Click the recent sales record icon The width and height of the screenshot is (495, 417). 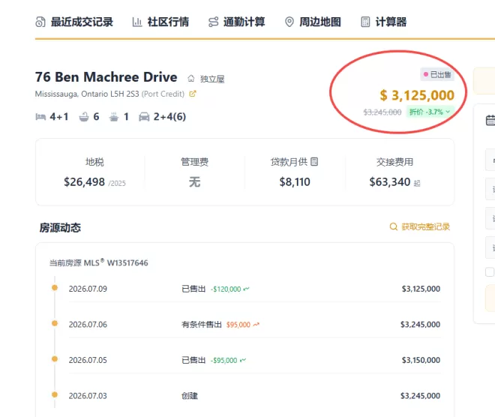40,22
